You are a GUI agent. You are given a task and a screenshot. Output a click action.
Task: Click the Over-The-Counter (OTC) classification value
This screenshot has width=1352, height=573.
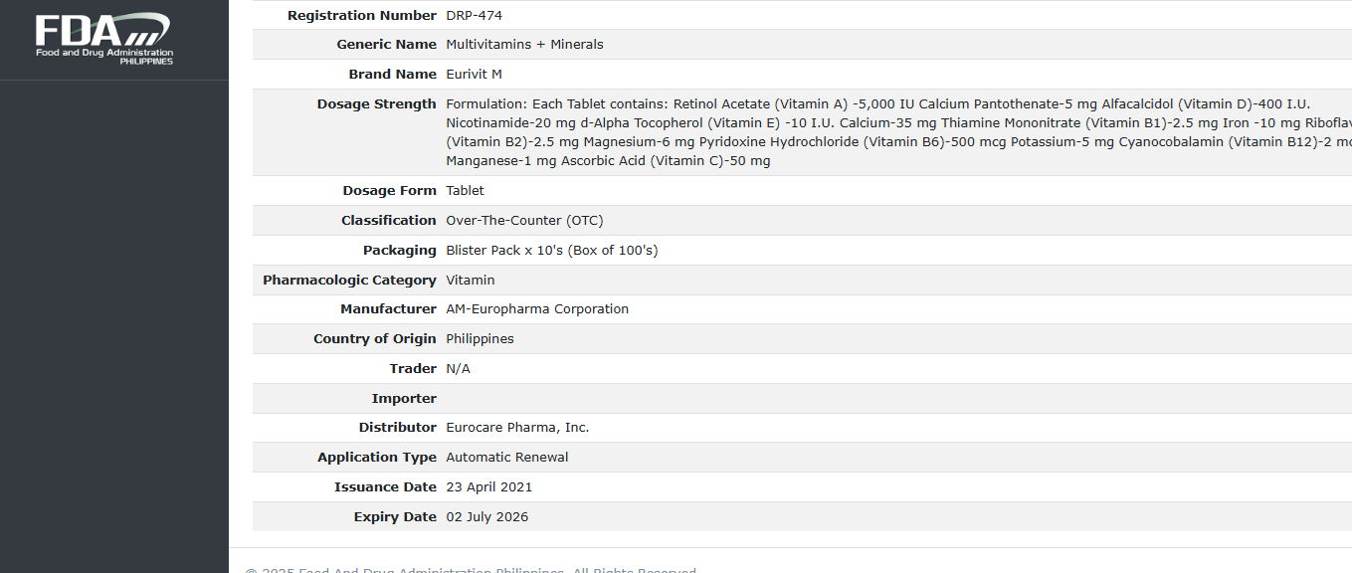(524, 221)
